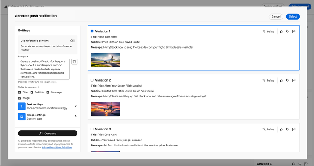Open Adobe GenAI User Guidelines link
Image resolution: width=314 pixels, height=166 pixels.
tap(57, 148)
